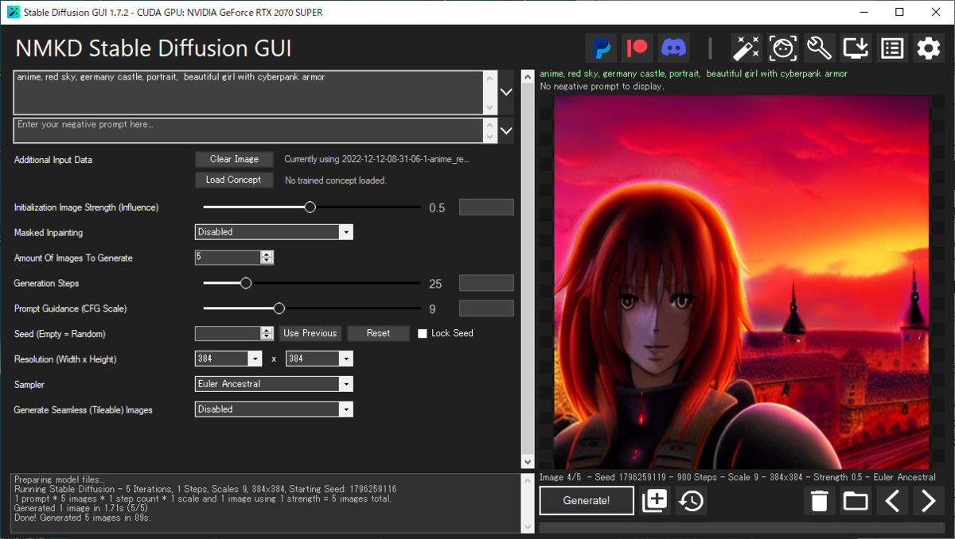
Task: Open the resolution width dropdown
Action: click(228, 359)
